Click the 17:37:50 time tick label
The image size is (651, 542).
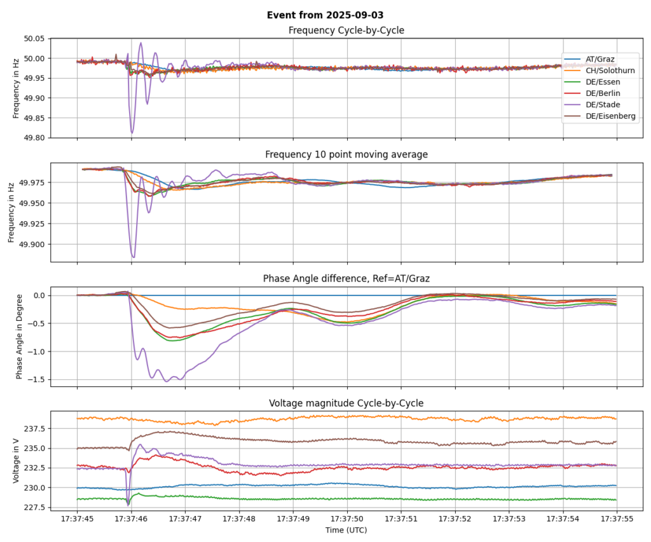(x=346, y=518)
